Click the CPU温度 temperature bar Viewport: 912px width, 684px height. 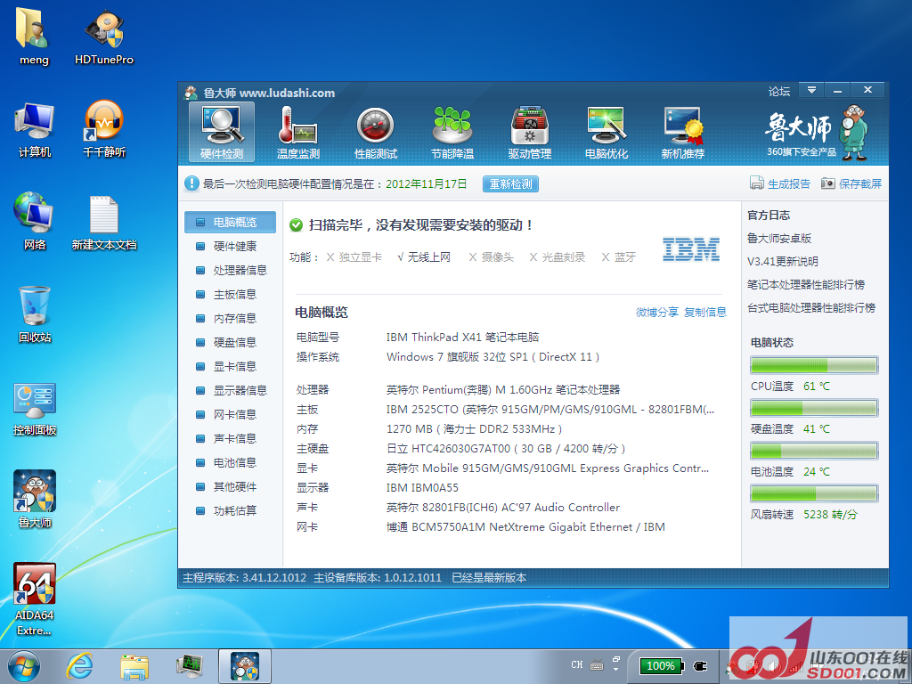tap(814, 365)
